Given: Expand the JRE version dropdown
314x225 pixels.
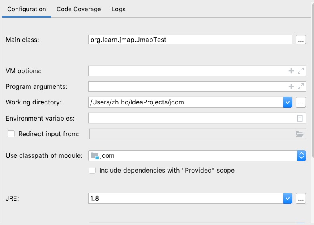Looking at the screenshot, I should point(288,198).
